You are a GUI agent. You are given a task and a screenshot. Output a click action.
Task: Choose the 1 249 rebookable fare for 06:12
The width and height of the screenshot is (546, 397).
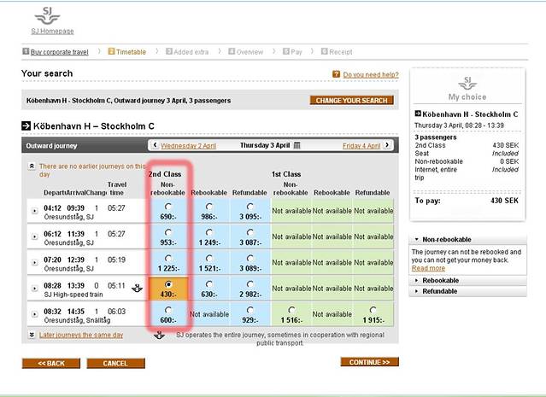click(x=208, y=232)
